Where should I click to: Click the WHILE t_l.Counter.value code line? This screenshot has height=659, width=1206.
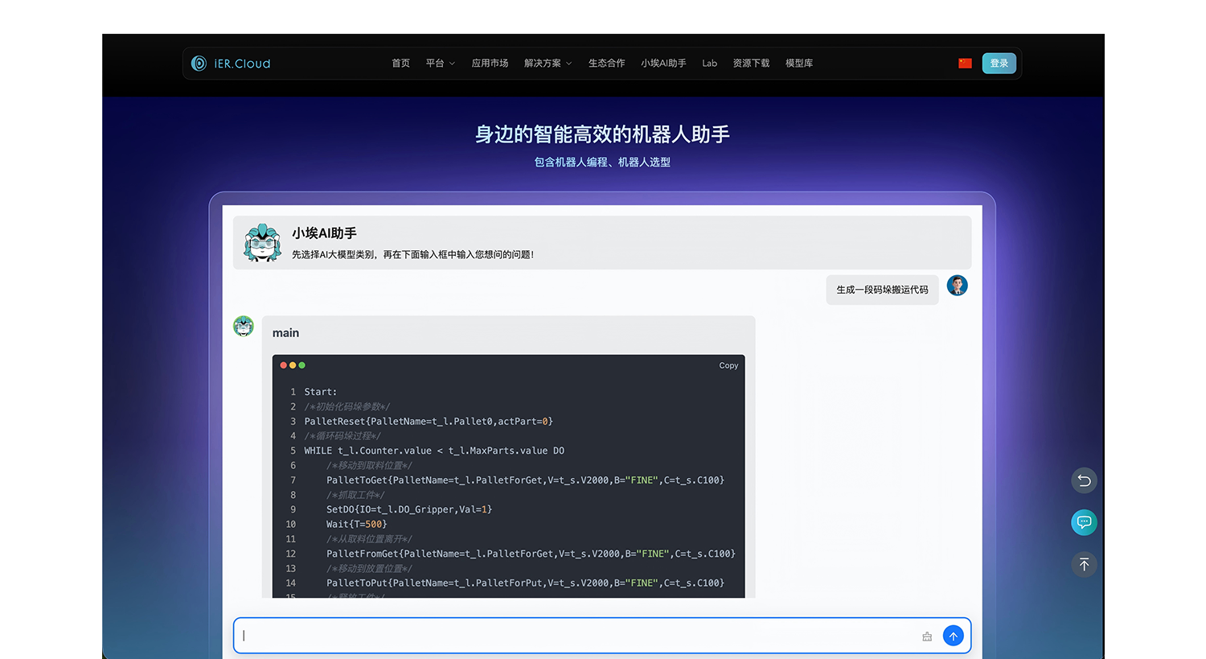pos(434,451)
